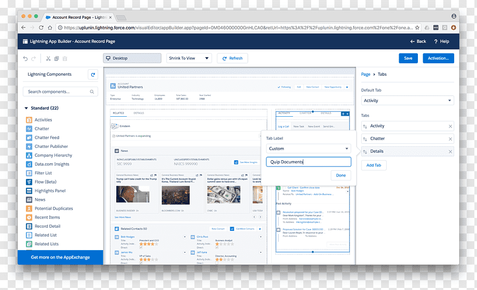
Task: Click Get more on the AppExchange
Action: (x=60, y=257)
